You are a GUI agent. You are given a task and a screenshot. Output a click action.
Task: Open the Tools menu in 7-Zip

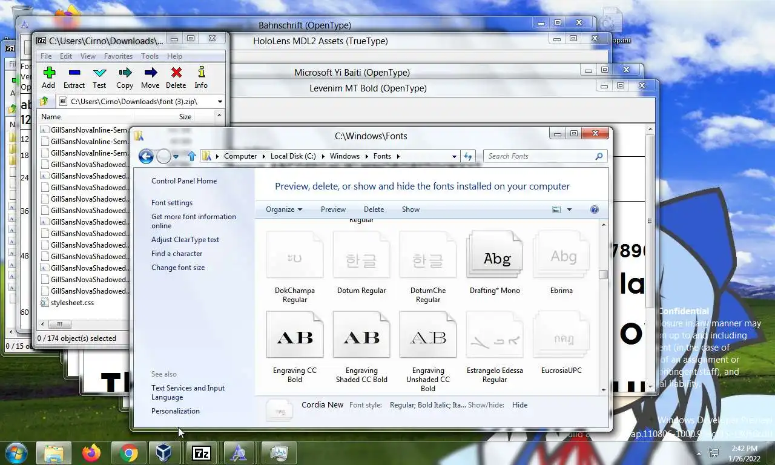[x=150, y=56]
